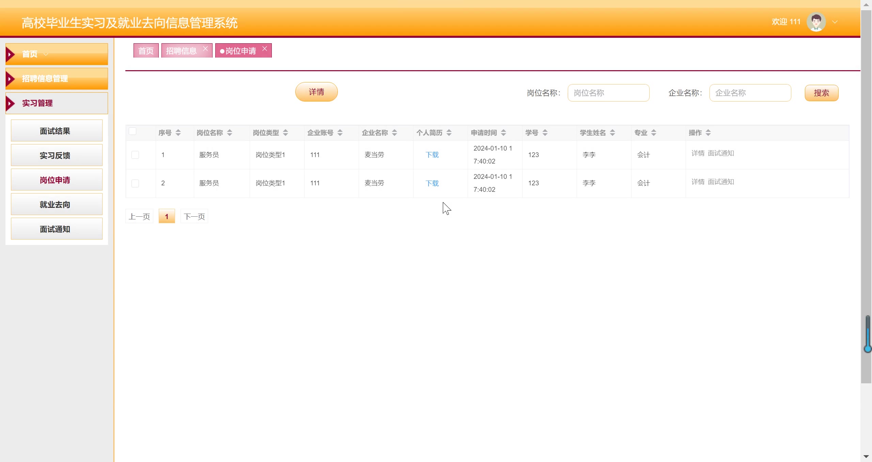Open the user dropdown chevron beside avatar
This screenshot has width=872, height=462.
pyautogui.click(x=835, y=22)
